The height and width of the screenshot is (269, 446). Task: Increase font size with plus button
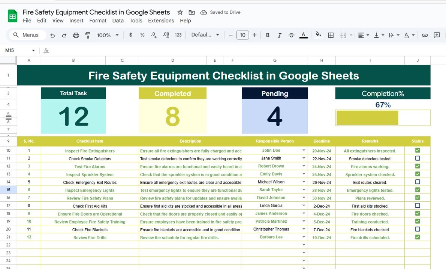(x=254, y=35)
